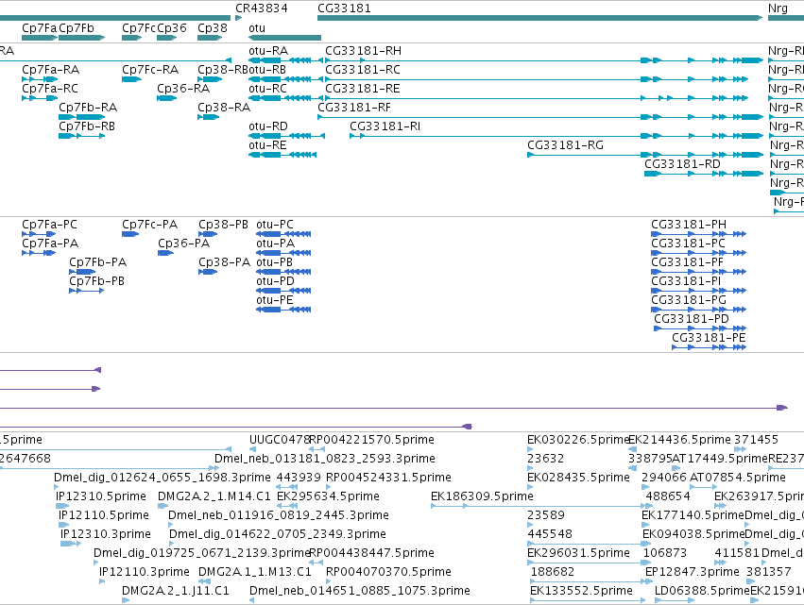
Task: Click transcript Cp7Fb-RB label
Action: point(87,126)
